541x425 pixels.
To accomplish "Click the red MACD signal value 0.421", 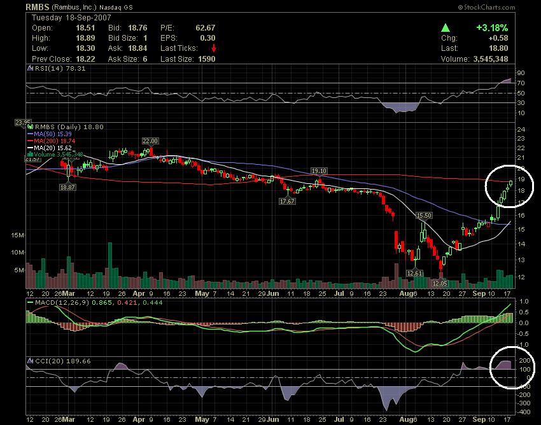I will (x=126, y=303).
